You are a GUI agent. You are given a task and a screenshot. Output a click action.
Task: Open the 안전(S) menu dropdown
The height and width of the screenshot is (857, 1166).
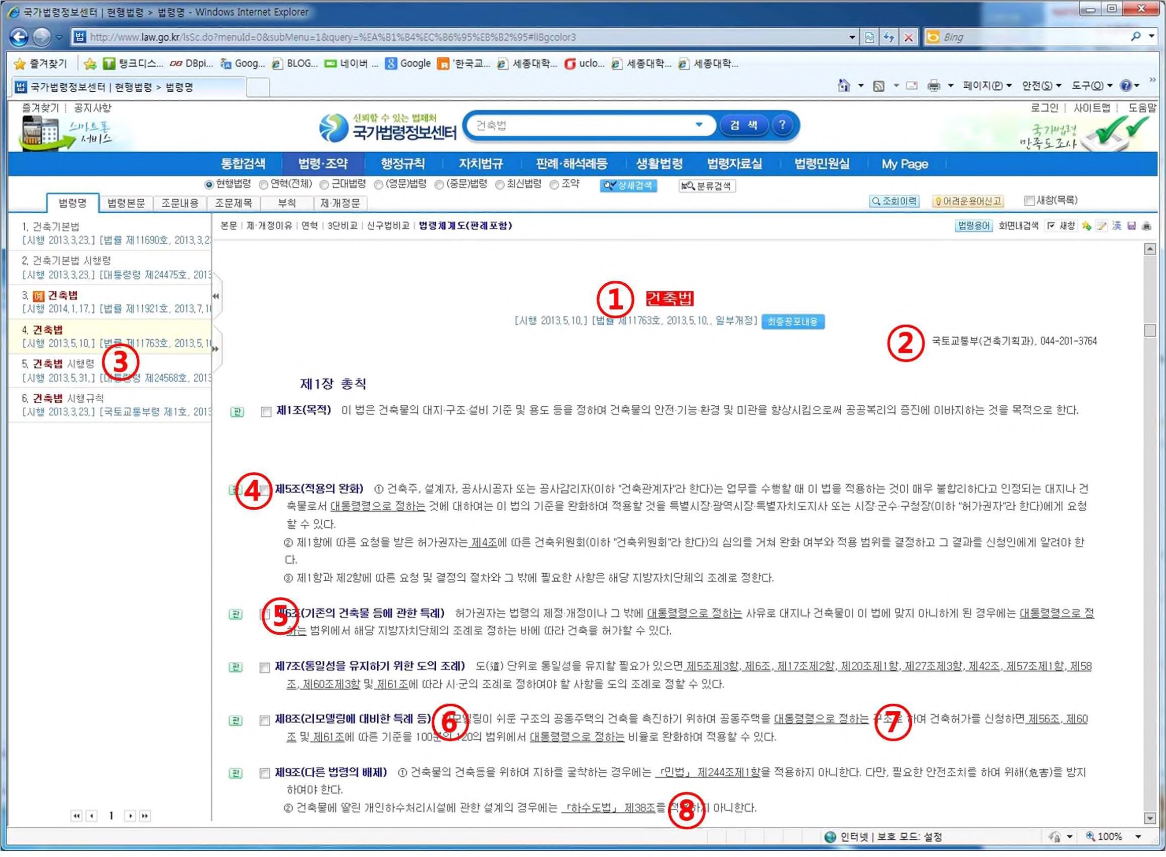[1041, 86]
